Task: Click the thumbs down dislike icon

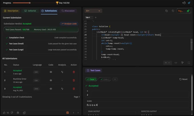Action: [12, 113]
